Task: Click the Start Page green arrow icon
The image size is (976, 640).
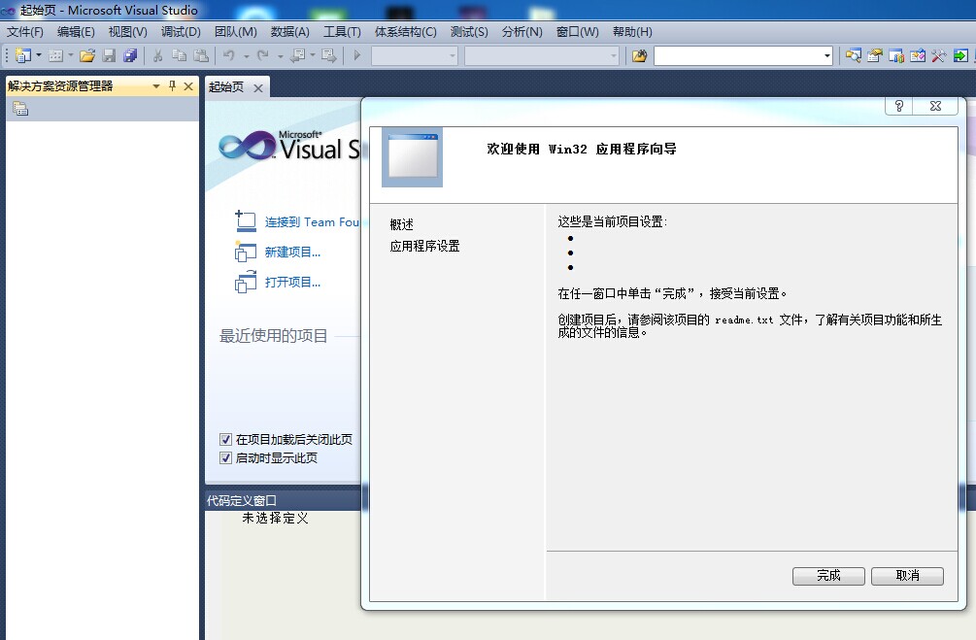Action: click(960, 55)
